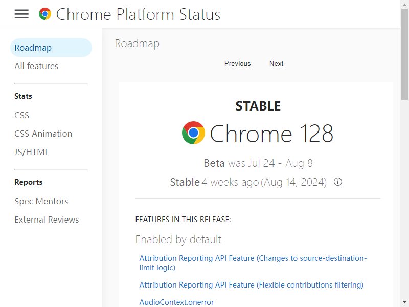
Task: Open JS/HTML stats
Action: (32, 152)
